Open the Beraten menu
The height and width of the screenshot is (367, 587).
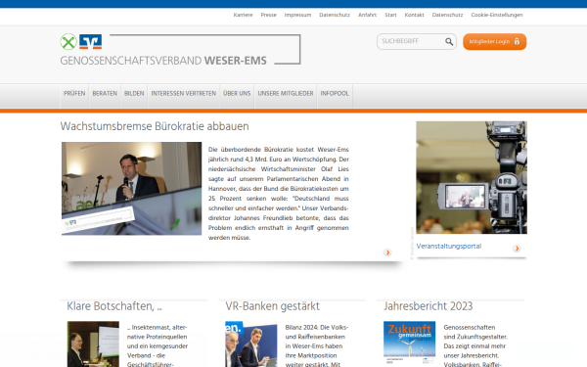click(105, 94)
